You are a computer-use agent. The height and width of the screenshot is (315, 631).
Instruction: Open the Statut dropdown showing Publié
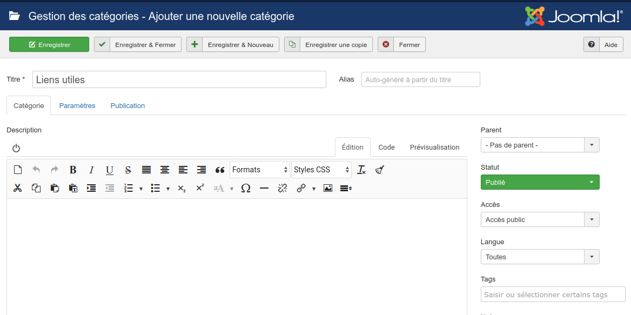tap(539, 182)
